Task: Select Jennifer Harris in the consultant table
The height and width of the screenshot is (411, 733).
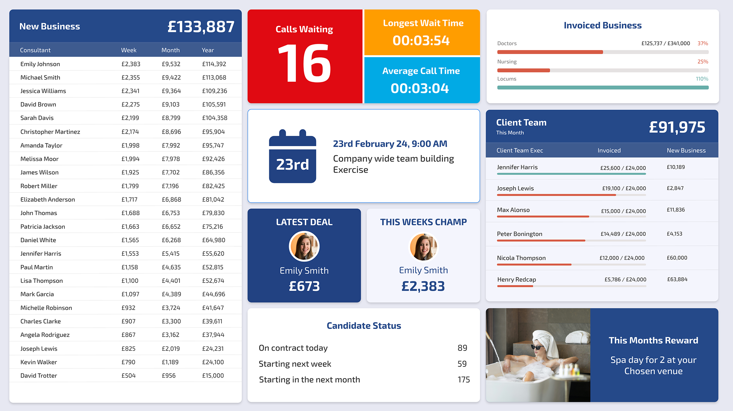Action: click(125, 253)
